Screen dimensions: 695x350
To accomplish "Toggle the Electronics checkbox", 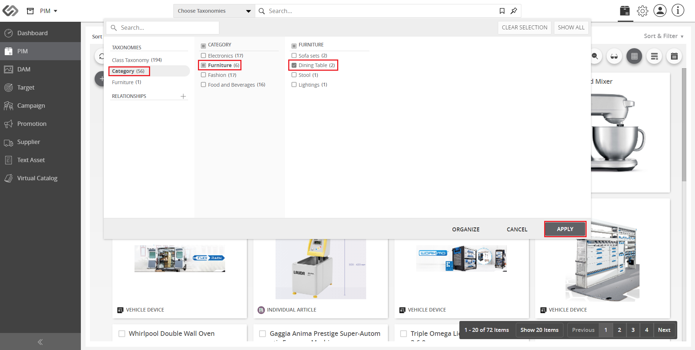I will tap(203, 55).
